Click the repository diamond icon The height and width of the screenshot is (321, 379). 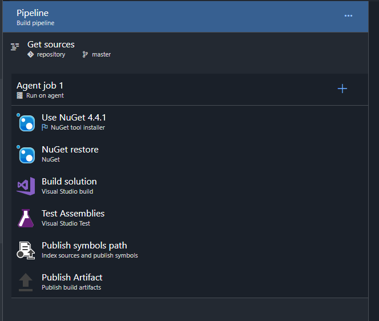[x=30, y=54]
